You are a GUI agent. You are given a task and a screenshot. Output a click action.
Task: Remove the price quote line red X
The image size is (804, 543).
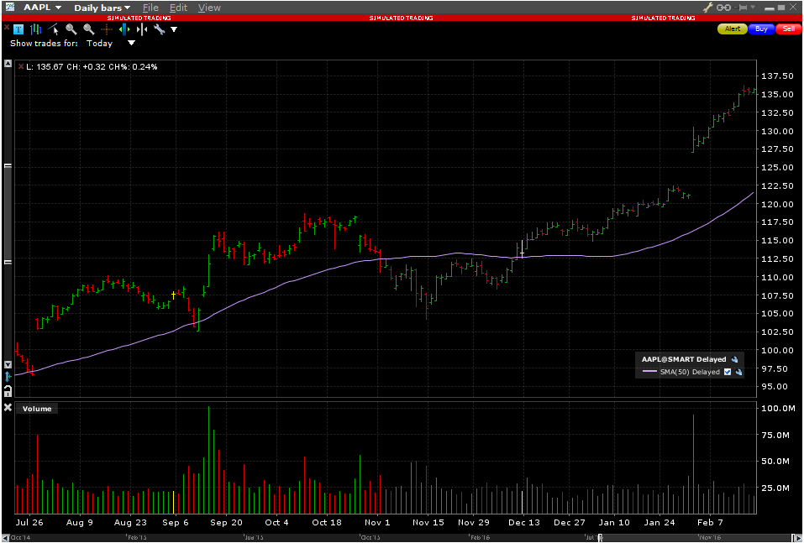(x=20, y=66)
